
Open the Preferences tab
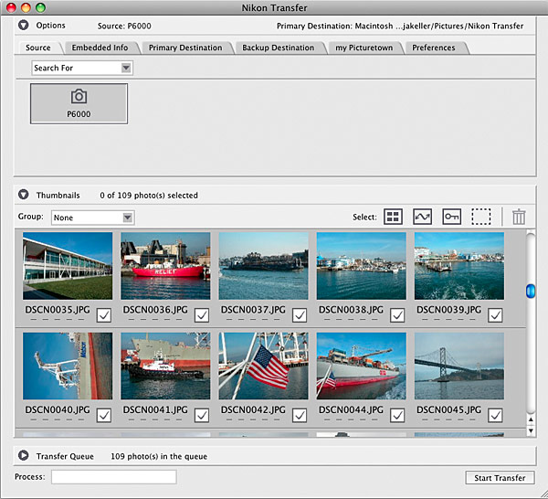coord(433,48)
